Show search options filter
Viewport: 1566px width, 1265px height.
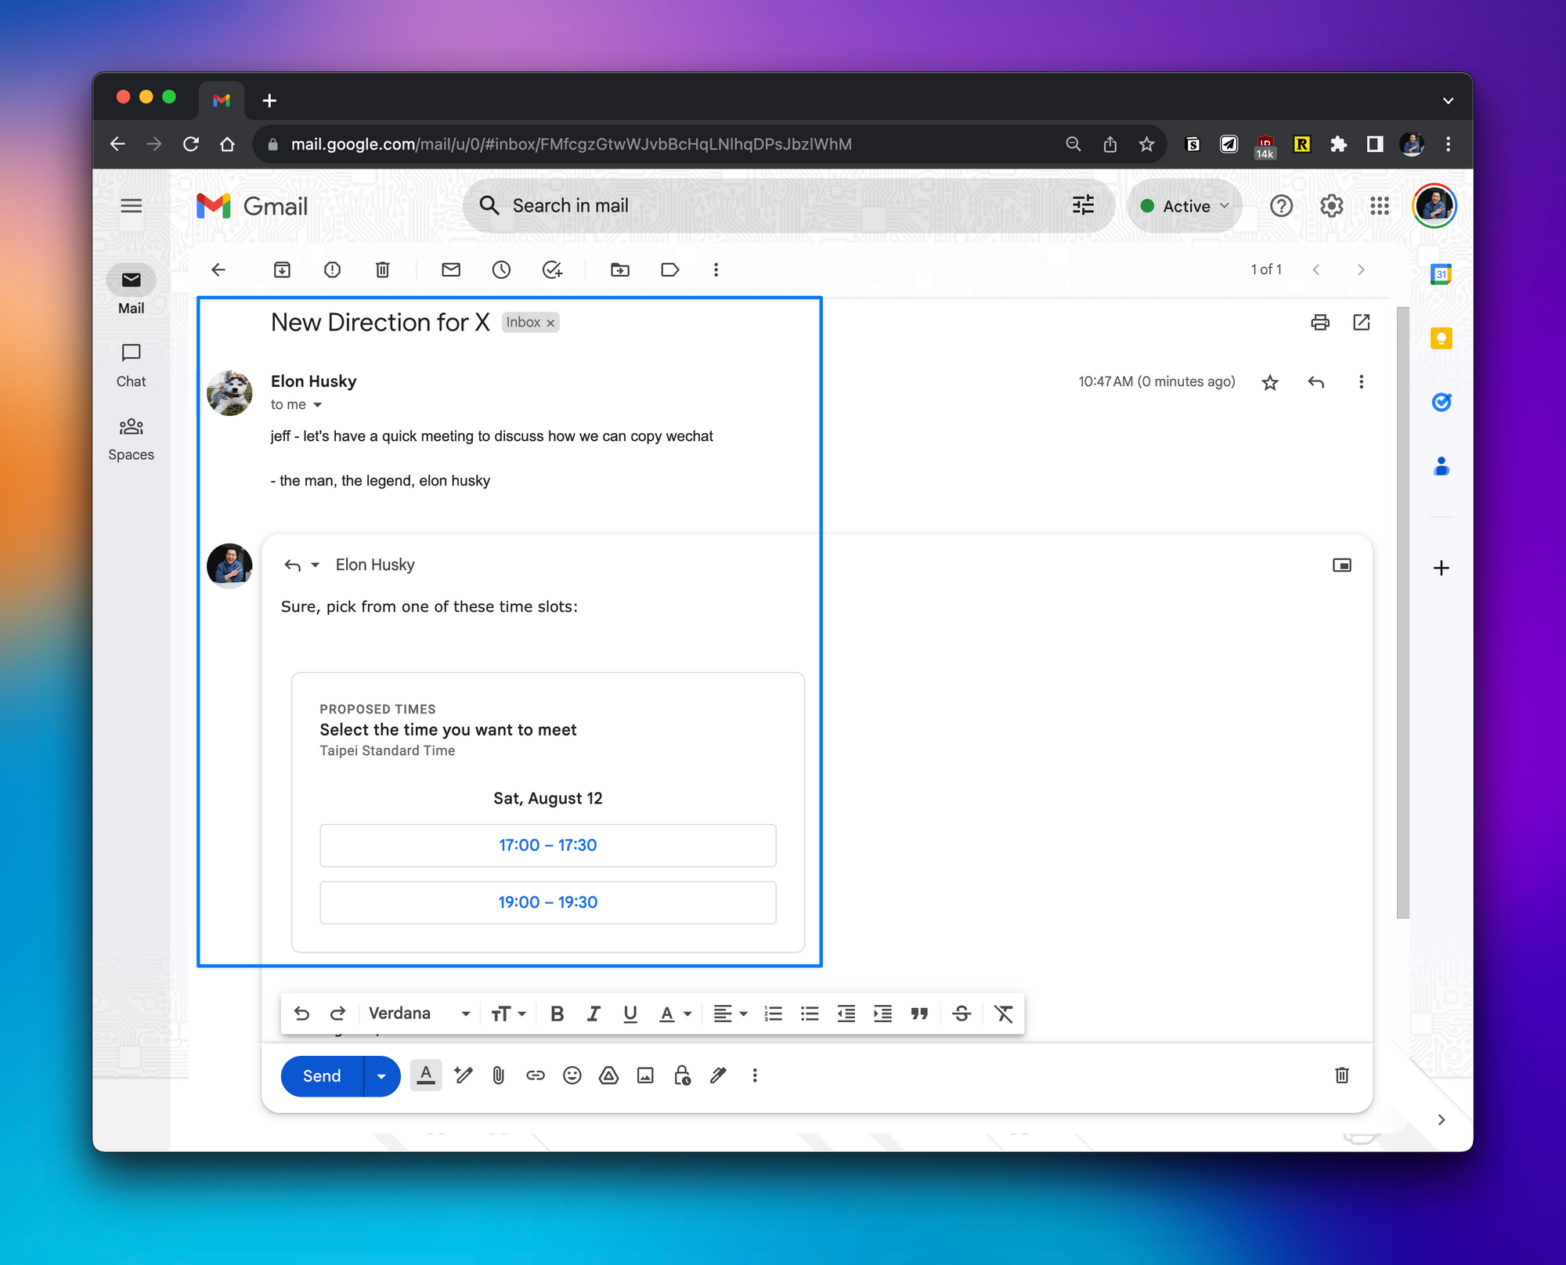click(1084, 205)
